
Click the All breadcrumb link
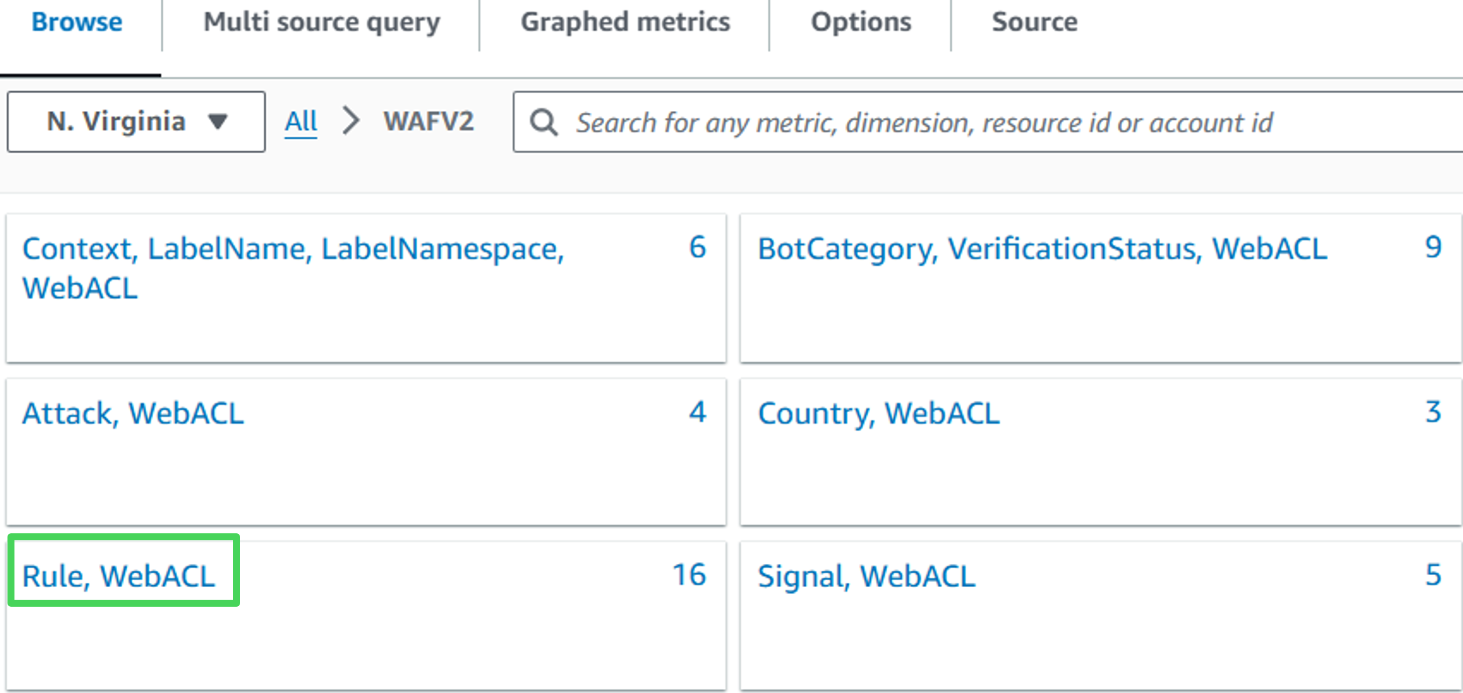point(300,122)
